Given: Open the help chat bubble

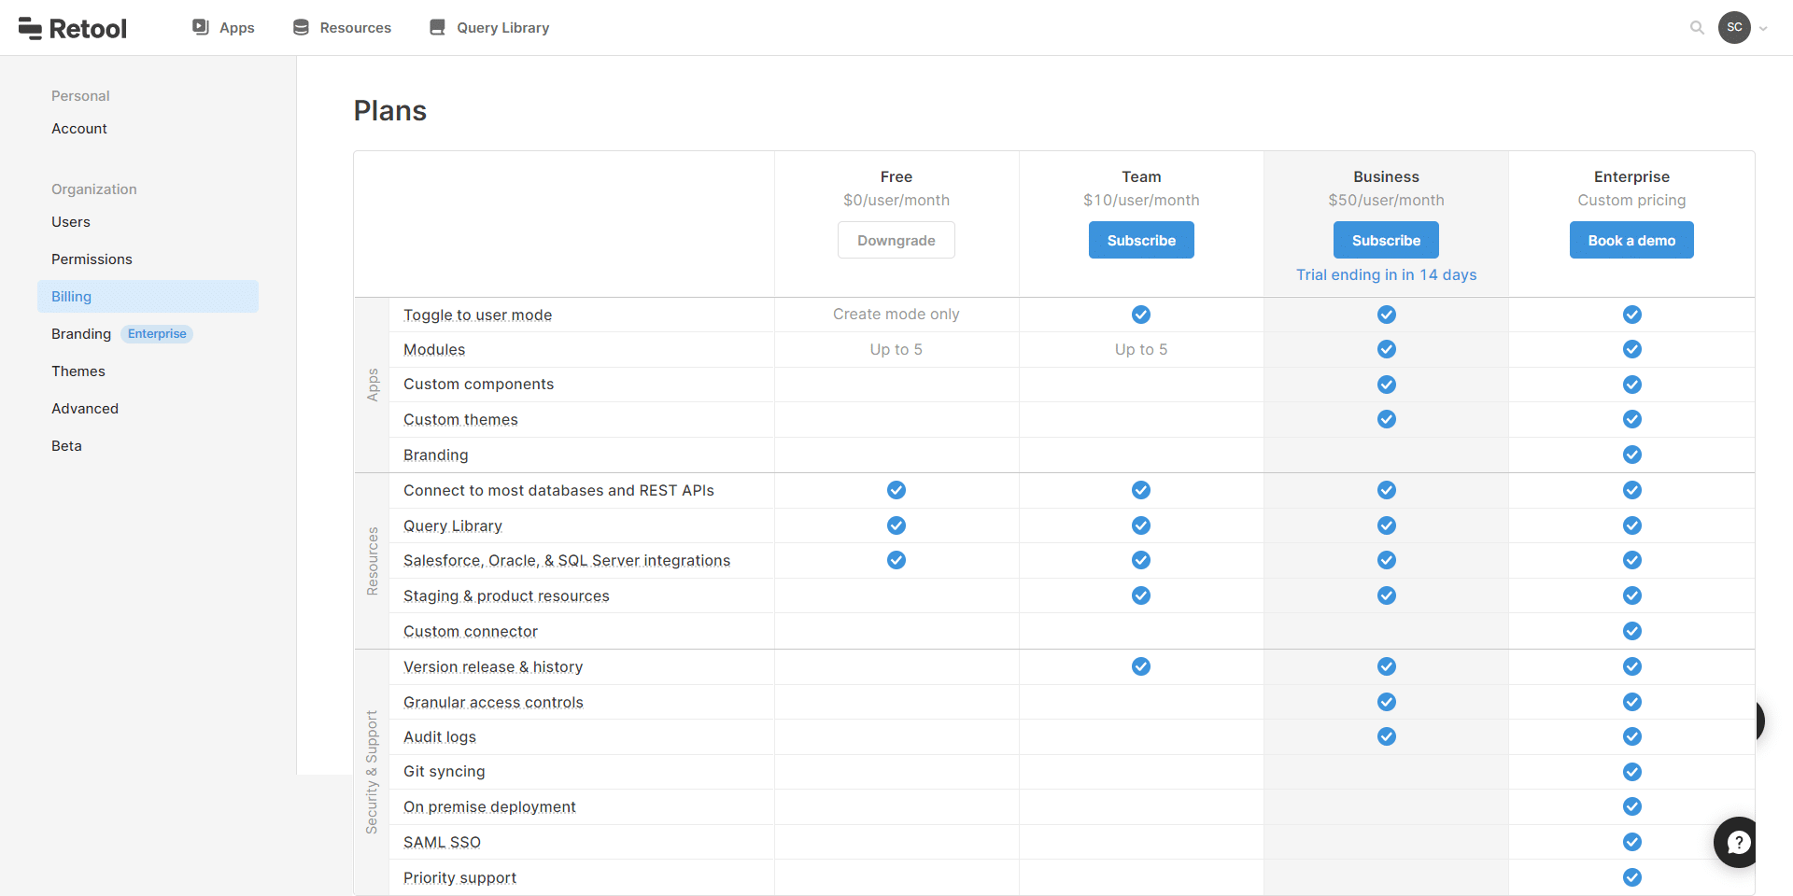Looking at the screenshot, I should pyautogui.click(x=1737, y=842).
